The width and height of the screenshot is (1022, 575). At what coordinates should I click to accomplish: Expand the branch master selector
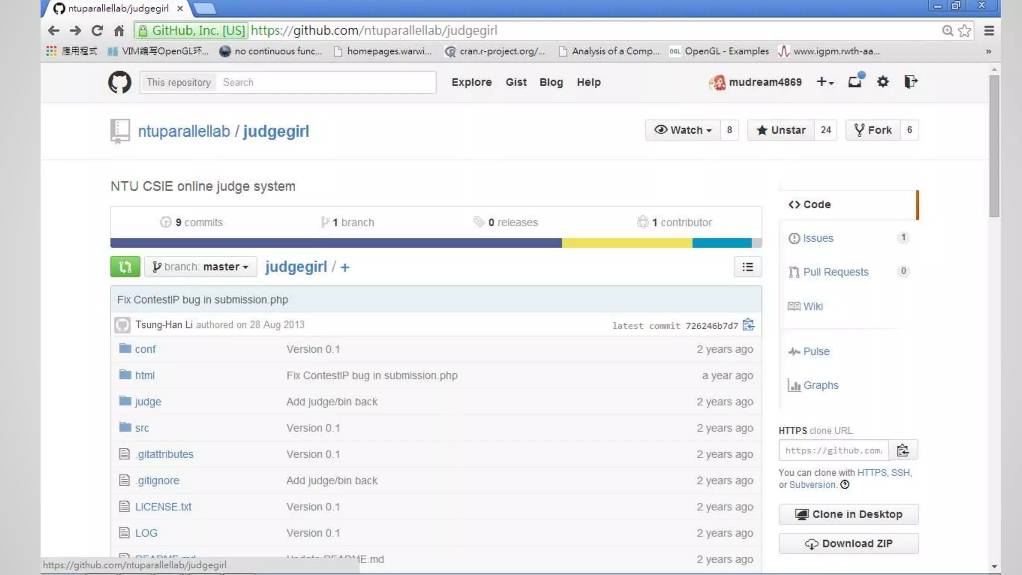point(201,267)
